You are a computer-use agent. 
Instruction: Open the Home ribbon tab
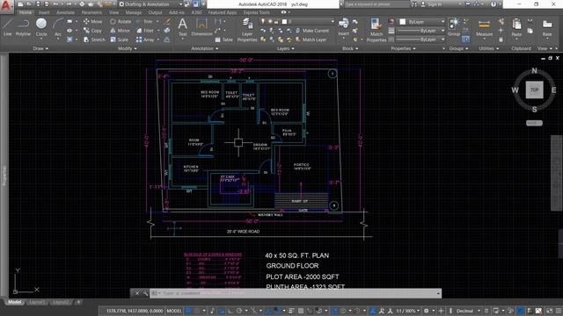[x=26, y=12]
